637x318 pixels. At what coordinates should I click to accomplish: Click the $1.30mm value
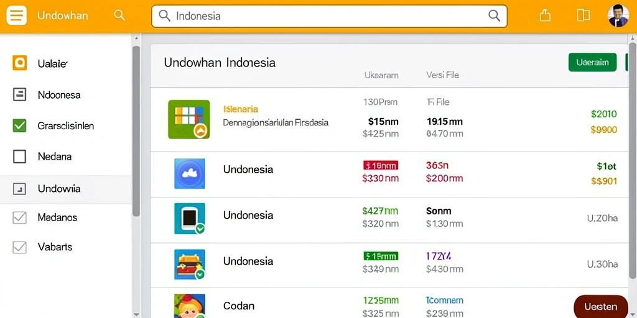point(444,223)
